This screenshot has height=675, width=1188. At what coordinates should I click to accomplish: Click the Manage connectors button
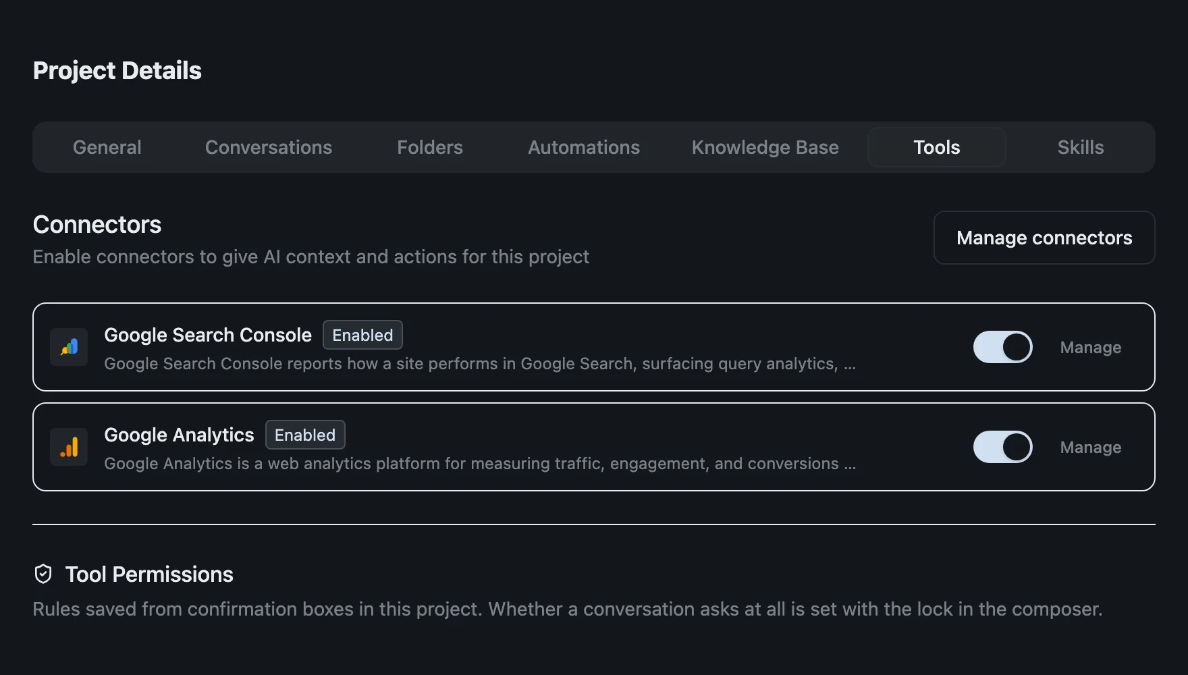pos(1044,238)
